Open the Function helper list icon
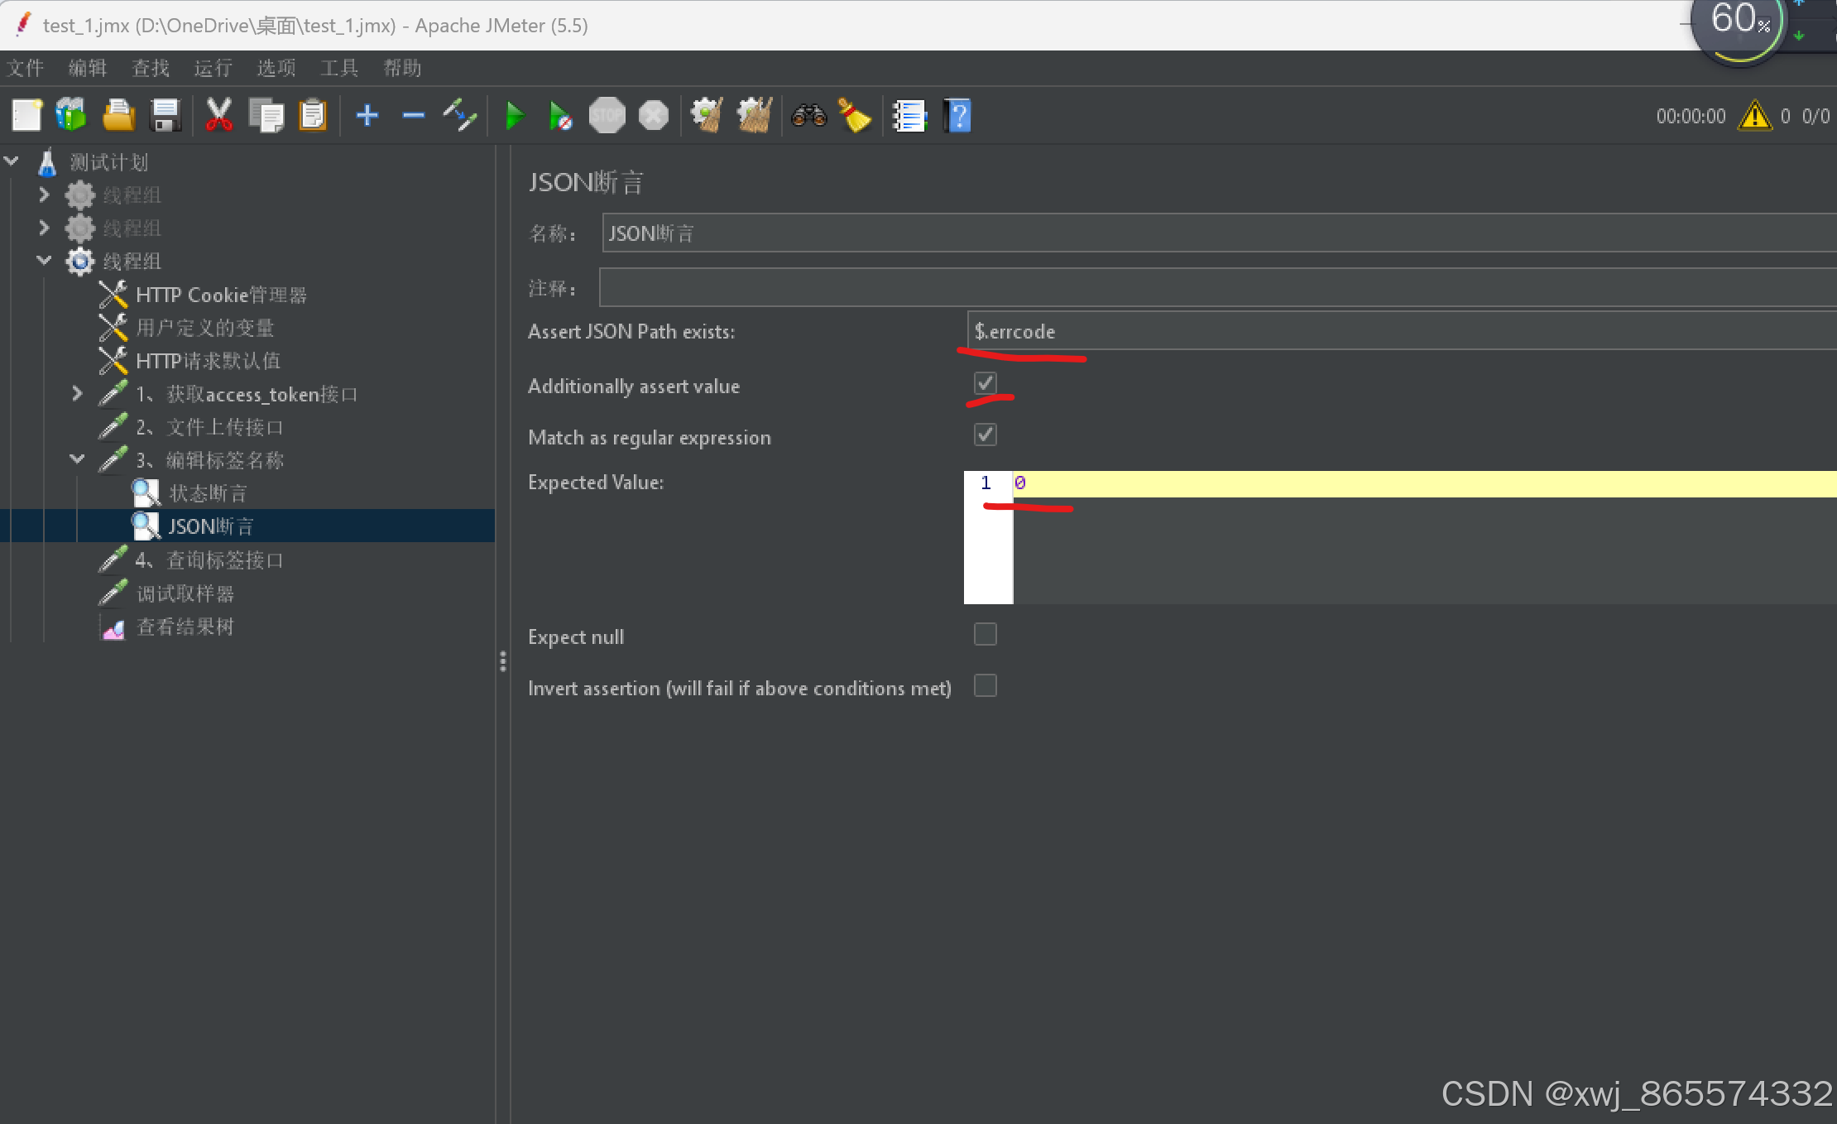 click(x=909, y=116)
